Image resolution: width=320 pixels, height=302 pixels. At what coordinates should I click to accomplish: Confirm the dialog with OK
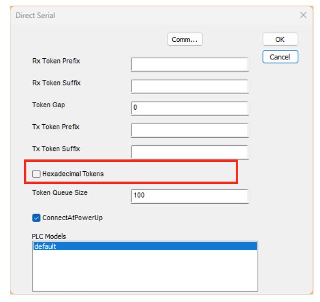[280, 40]
